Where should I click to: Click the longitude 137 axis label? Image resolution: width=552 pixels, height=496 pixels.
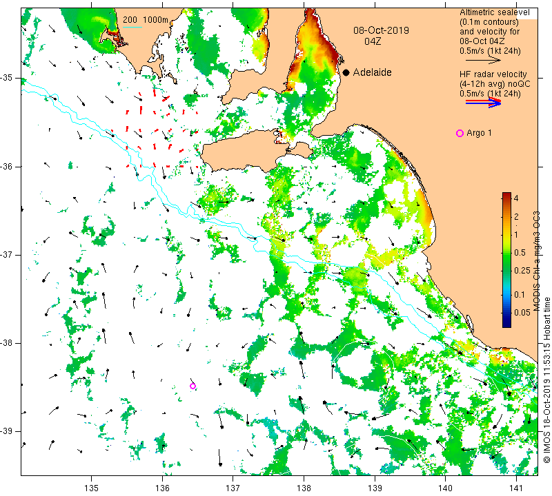[x=233, y=488]
